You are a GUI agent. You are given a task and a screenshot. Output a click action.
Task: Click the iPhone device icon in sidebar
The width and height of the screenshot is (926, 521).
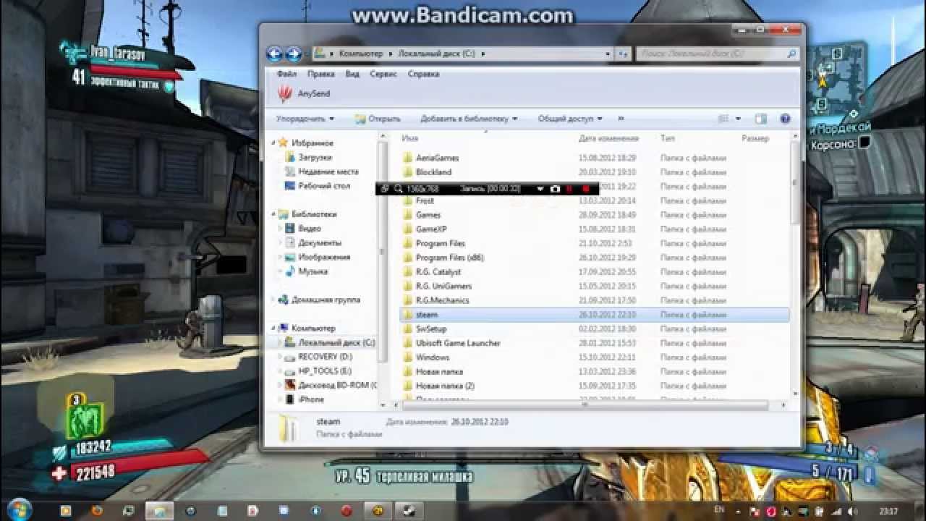point(290,399)
